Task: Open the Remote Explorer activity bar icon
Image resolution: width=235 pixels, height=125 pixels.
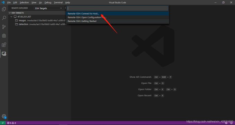Action: (4, 54)
